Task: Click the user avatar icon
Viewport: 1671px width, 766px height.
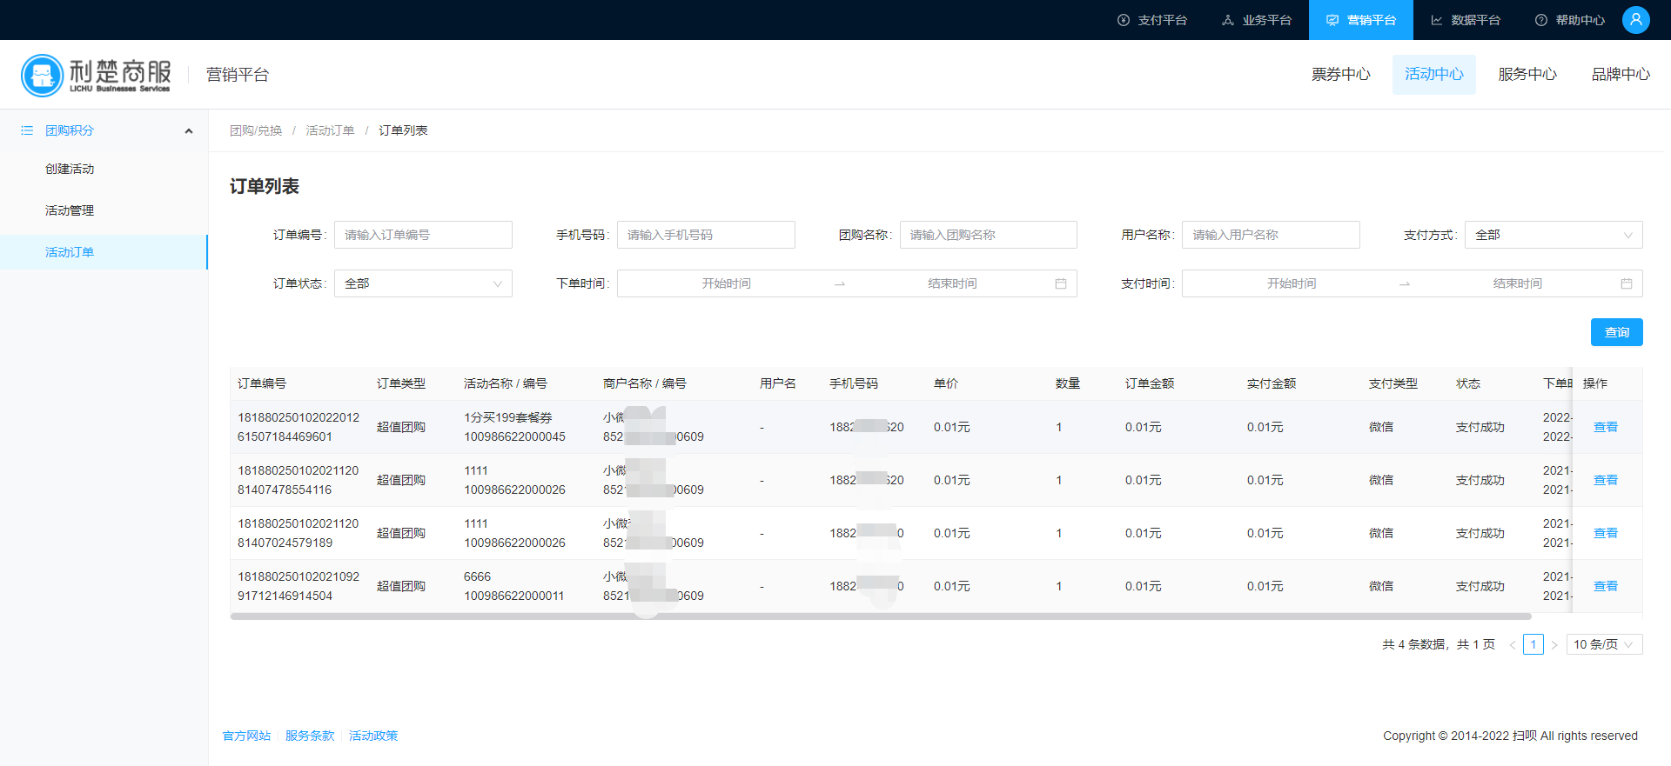Action: point(1636,19)
